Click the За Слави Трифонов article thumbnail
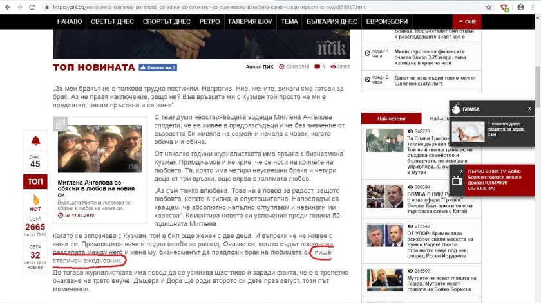Image resolution: width=541 pixels, height=303 pixels. pos(384,142)
